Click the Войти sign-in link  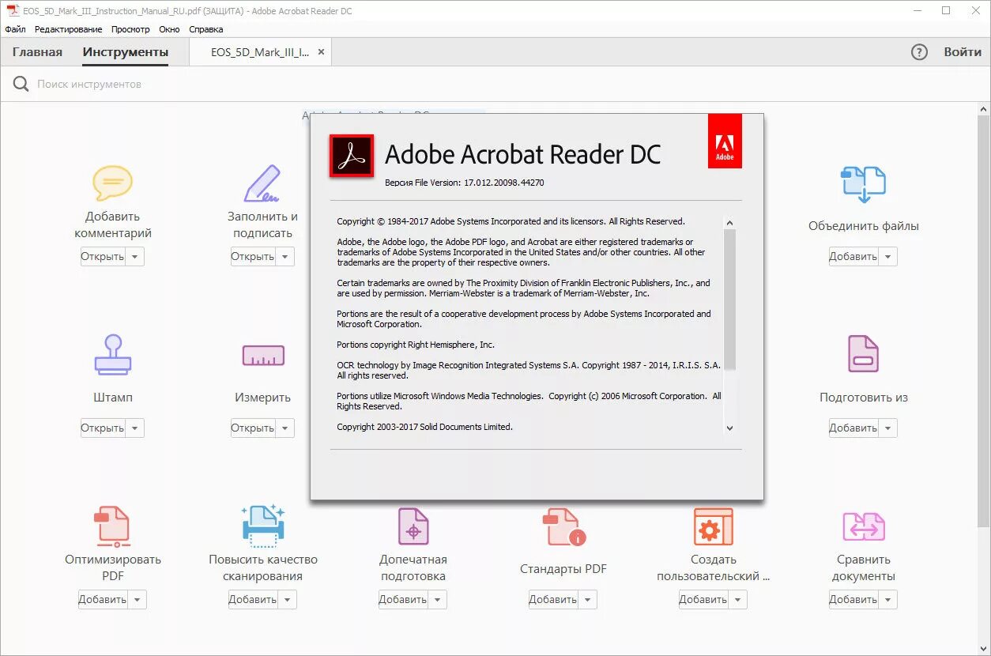click(963, 52)
